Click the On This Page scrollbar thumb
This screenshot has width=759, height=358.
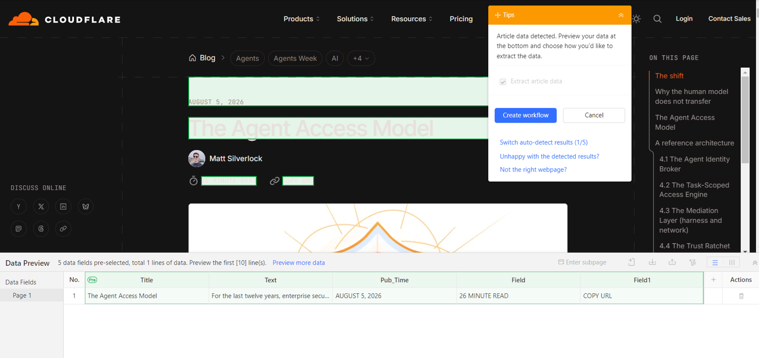[x=745, y=120]
